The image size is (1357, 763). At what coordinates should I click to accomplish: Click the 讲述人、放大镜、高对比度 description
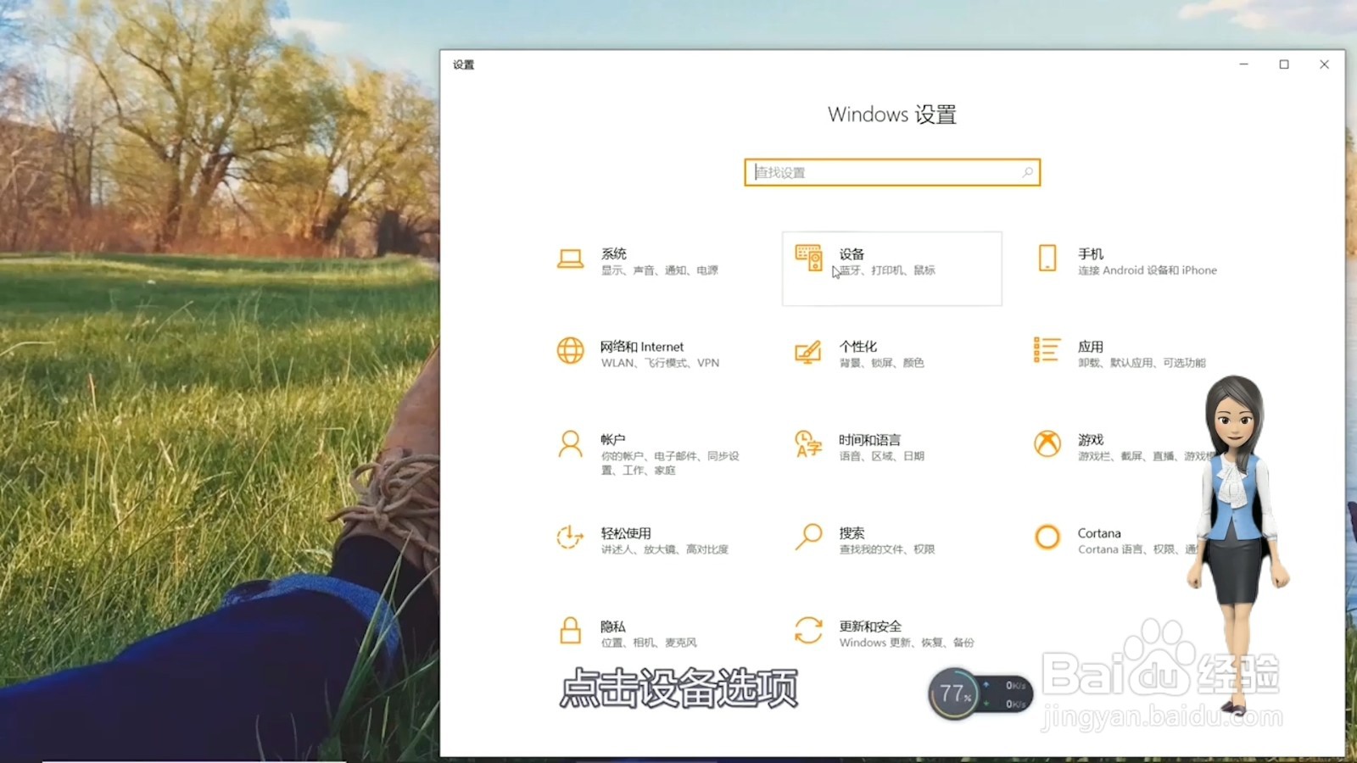tap(665, 549)
